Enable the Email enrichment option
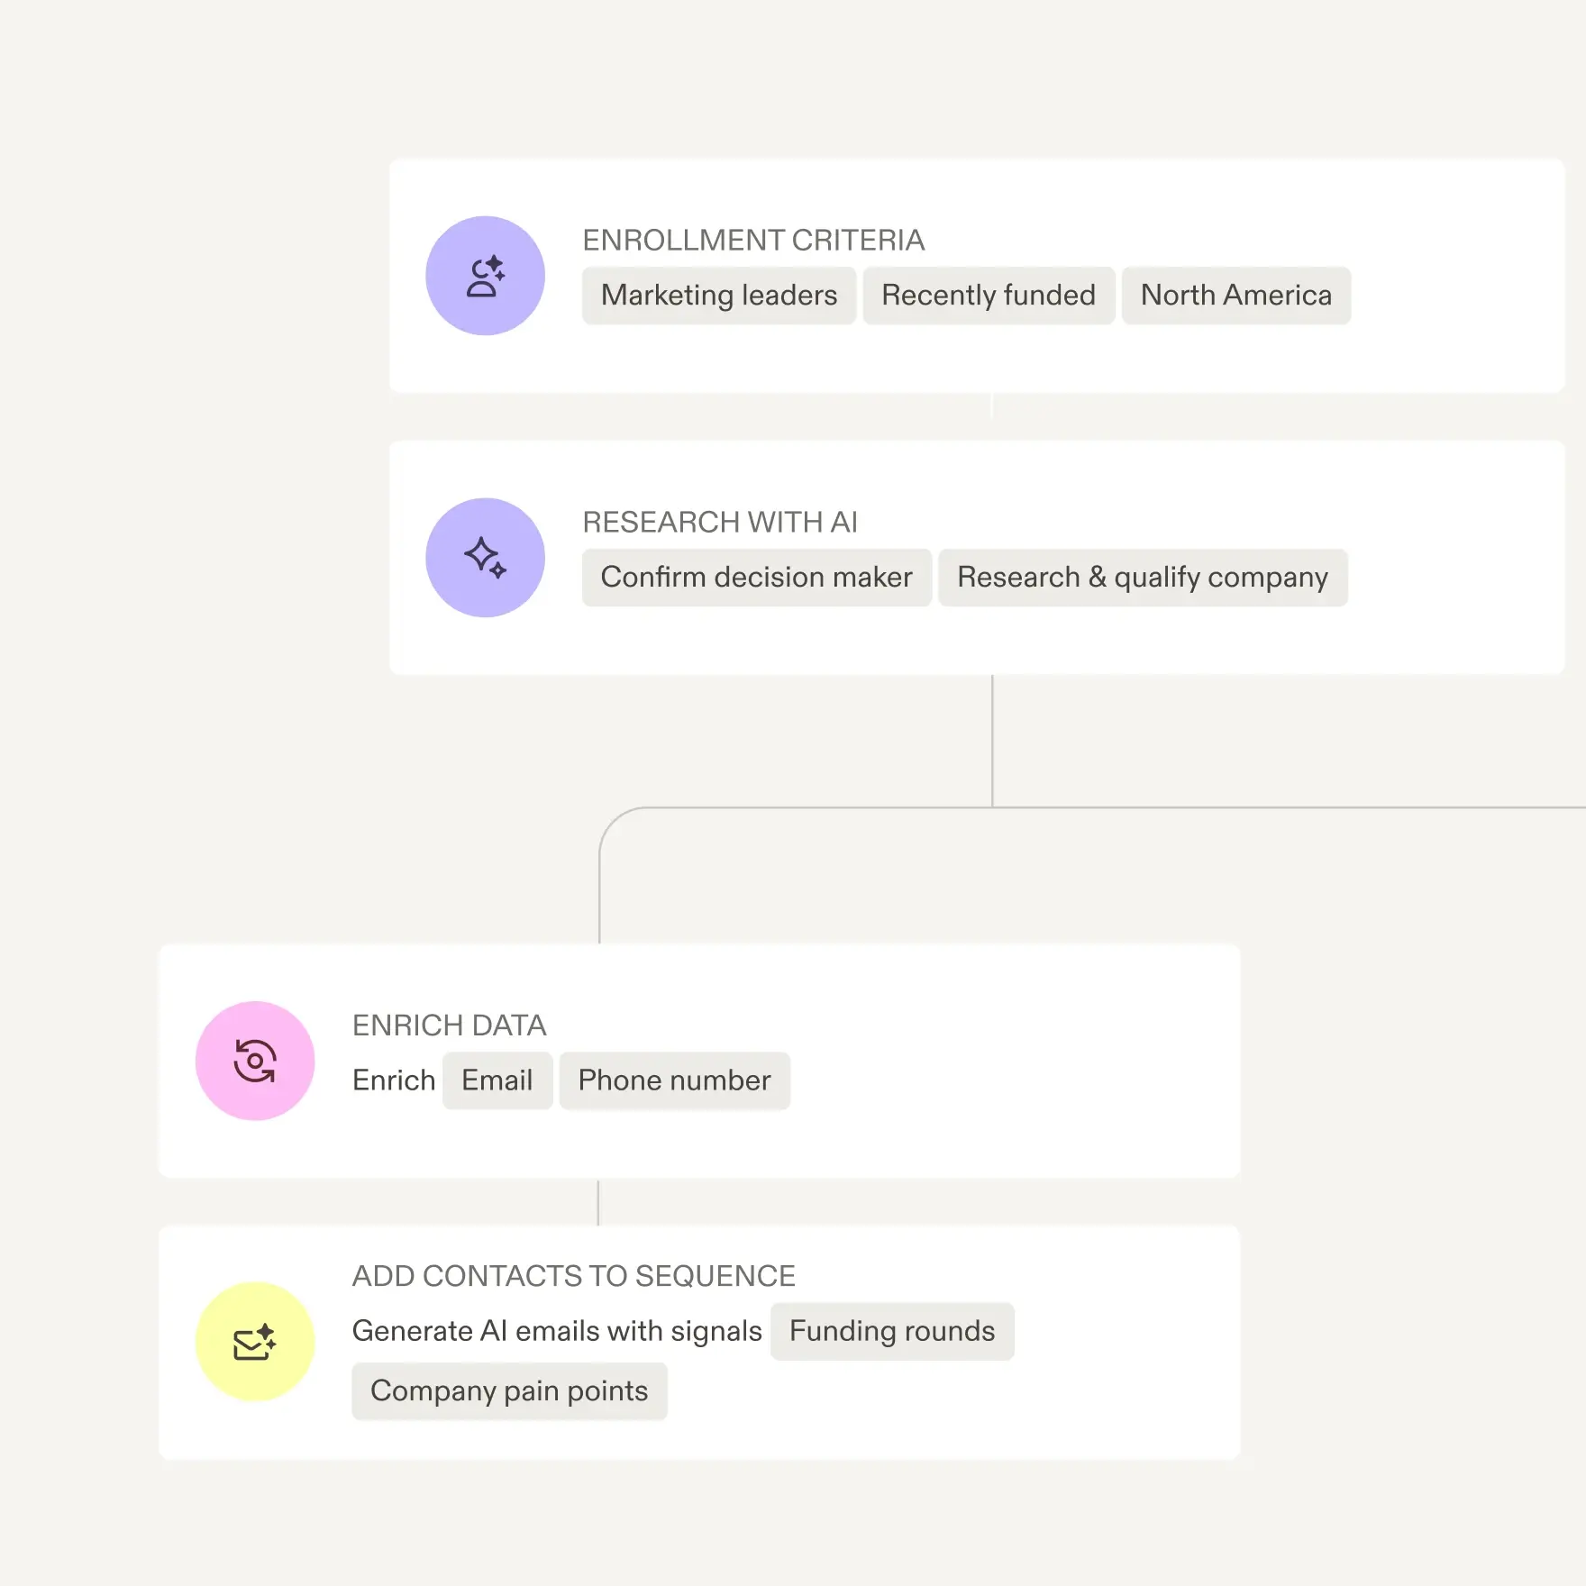The height and width of the screenshot is (1586, 1586). [x=497, y=1080]
